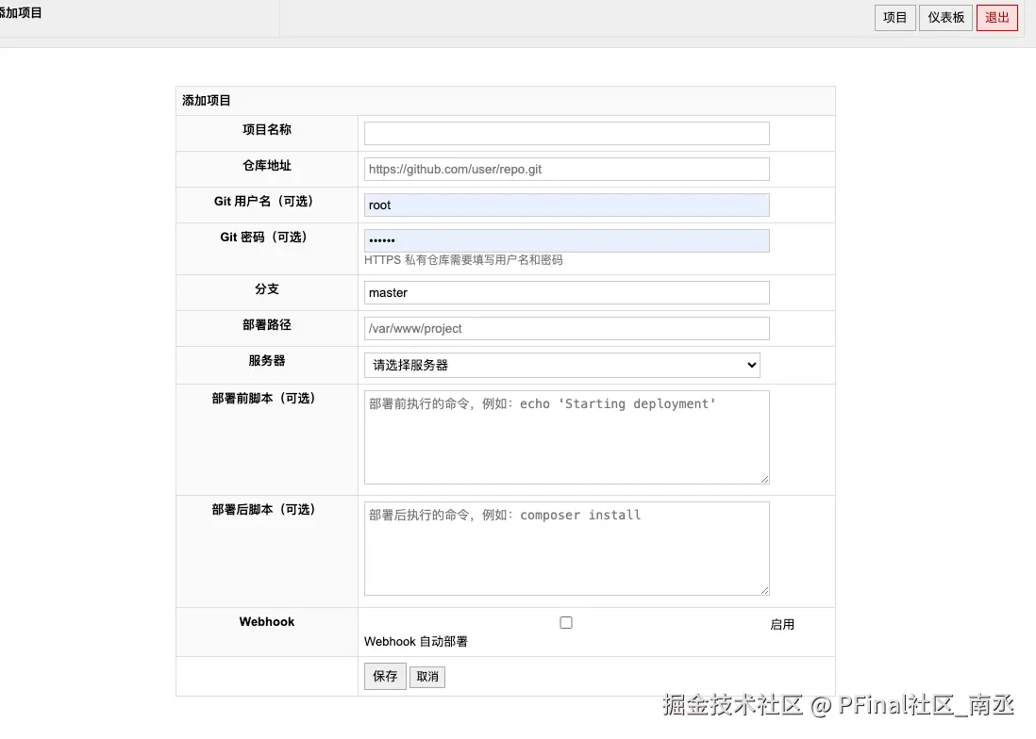Click the Git 密码 password field

(x=566, y=240)
